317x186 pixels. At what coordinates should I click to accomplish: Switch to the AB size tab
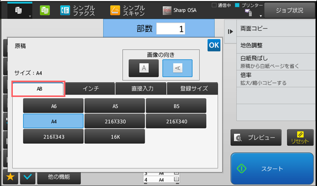(39, 89)
